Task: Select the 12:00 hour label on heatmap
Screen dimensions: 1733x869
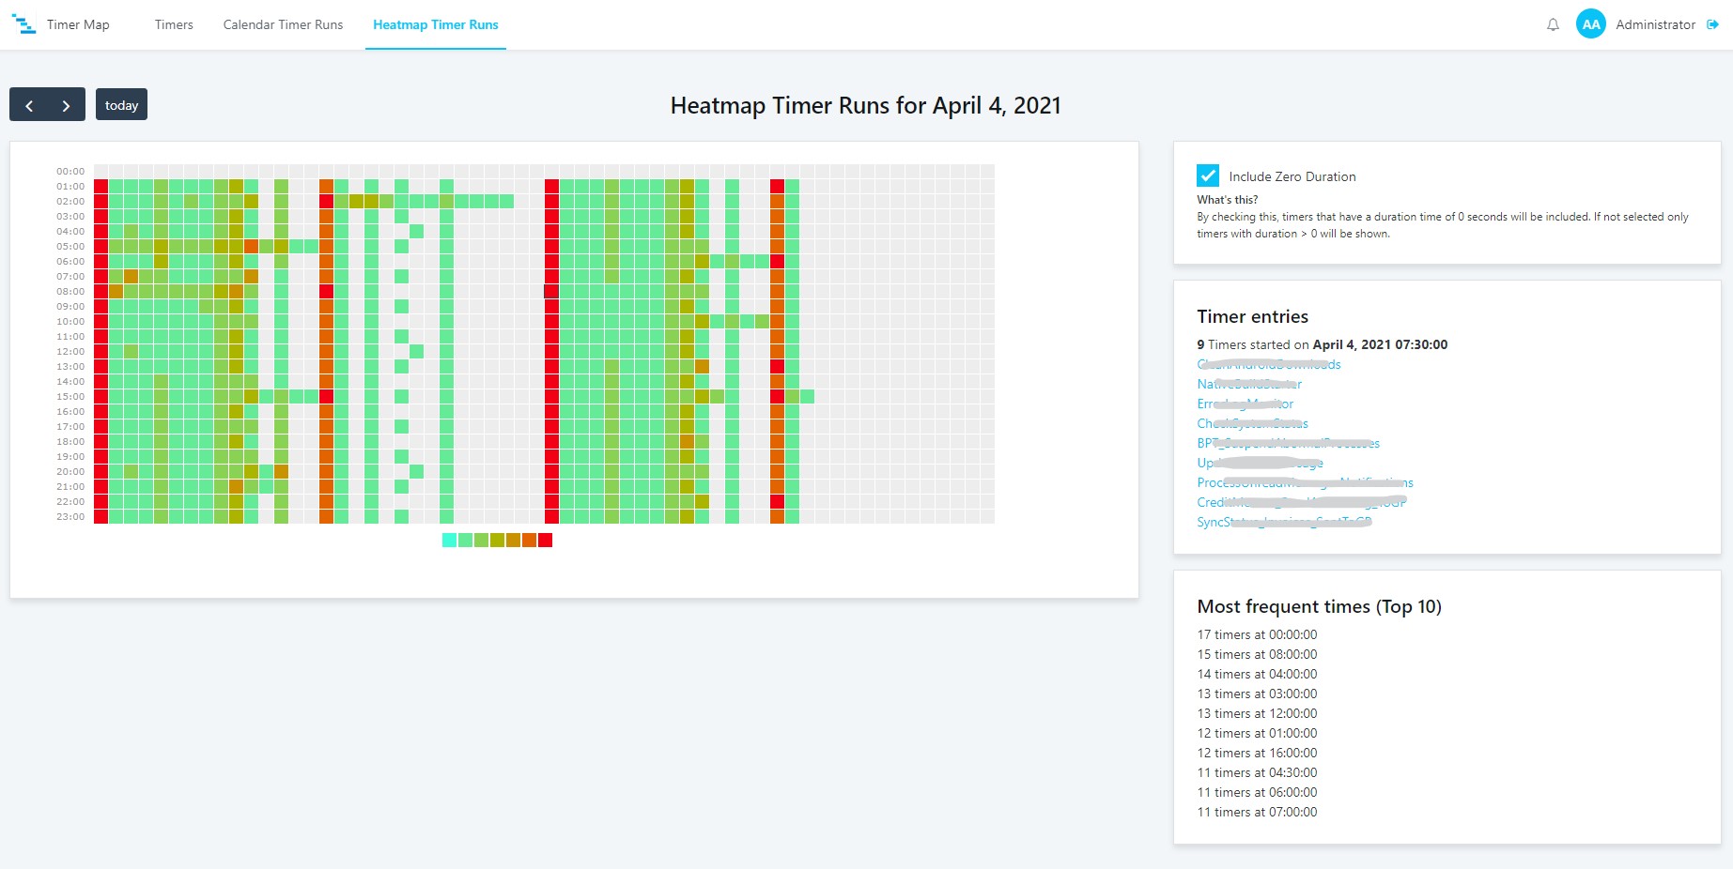Action: [x=70, y=352]
